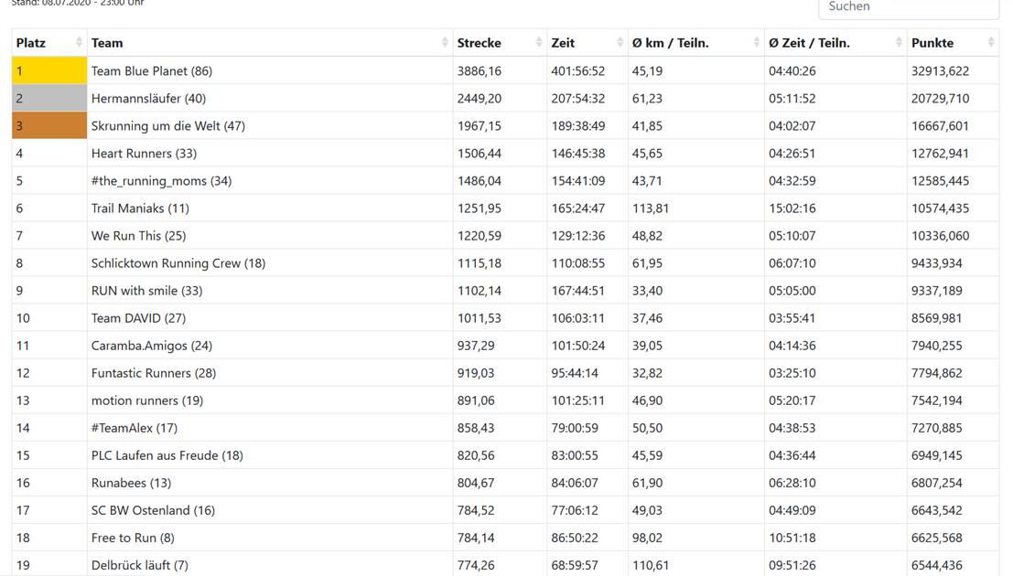This screenshot has height=576, width=1013.
Task: Select PLC Laufen aus Freude (18)
Action: 167,455
